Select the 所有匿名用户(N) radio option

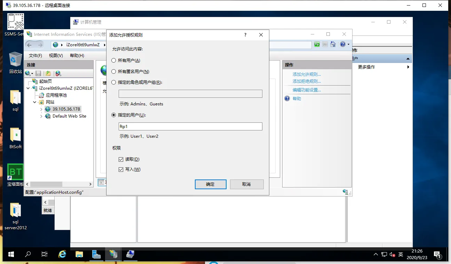coord(113,72)
